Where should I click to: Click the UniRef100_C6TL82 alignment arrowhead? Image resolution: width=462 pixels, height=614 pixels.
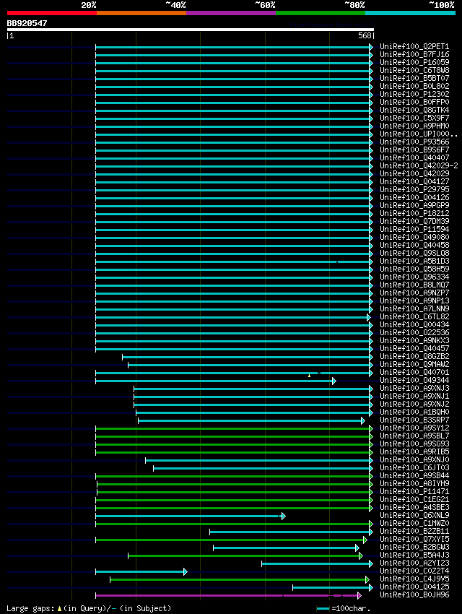(368, 318)
